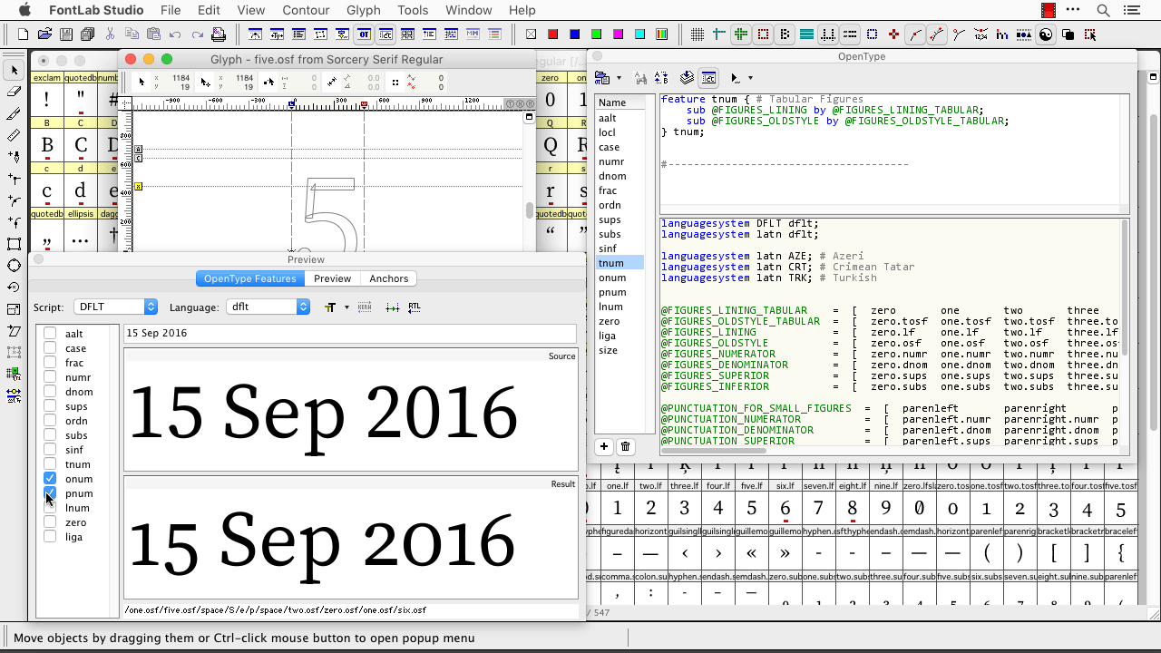Pick the magenta mark color swatch
The height and width of the screenshot is (653, 1161).
[618, 34]
